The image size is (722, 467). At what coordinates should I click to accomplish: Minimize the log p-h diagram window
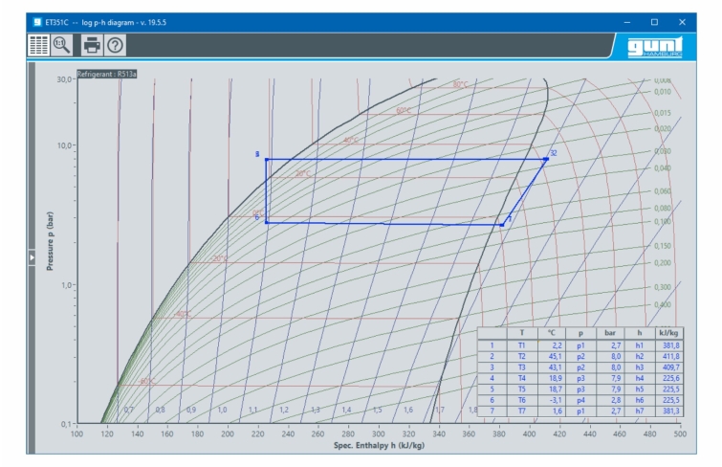coord(627,22)
